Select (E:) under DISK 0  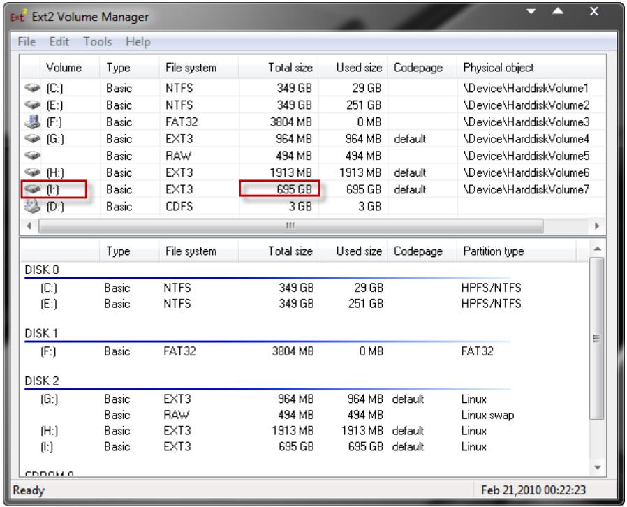[x=49, y=304]
